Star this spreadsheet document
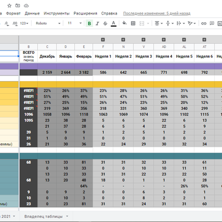 point(9,6)
